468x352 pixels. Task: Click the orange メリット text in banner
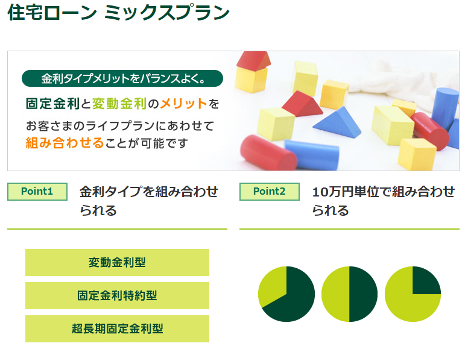click(x=183, y=104)
